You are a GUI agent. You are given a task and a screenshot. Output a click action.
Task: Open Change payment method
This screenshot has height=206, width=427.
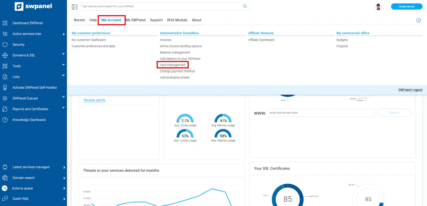click(177, 71)
